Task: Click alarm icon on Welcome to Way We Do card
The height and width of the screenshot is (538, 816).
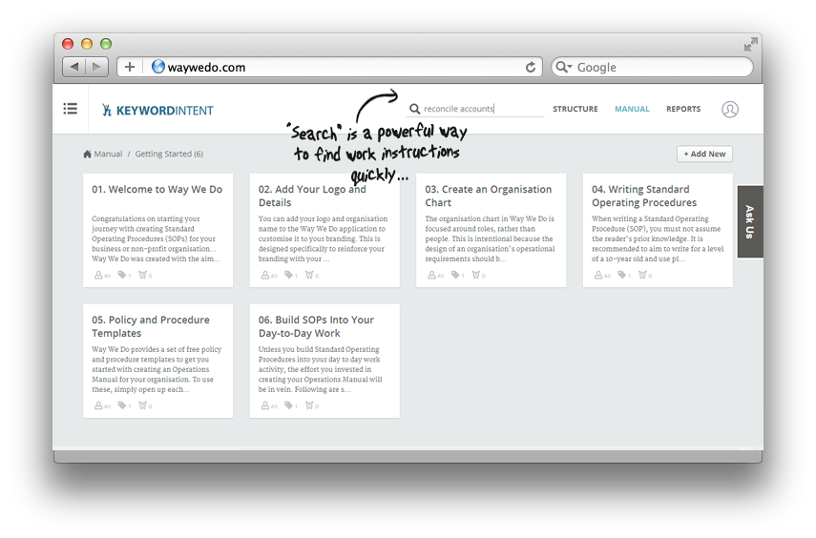Action: tap(142, 275)
